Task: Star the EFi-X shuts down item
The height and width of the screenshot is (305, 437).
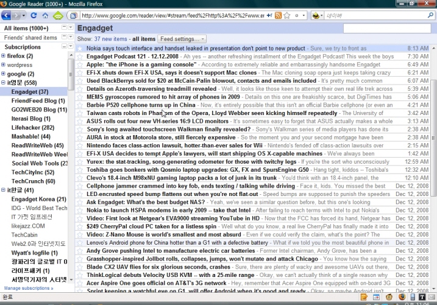Action: tap(80, 72)
